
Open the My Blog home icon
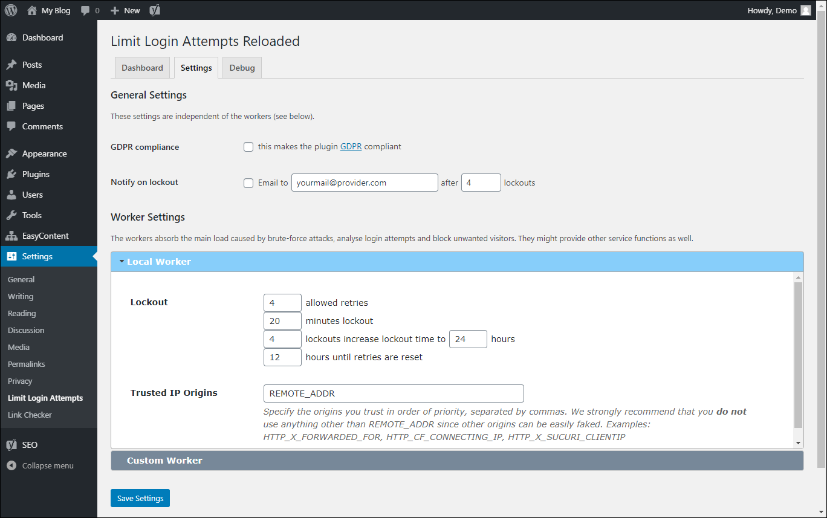tap(32, 10)
